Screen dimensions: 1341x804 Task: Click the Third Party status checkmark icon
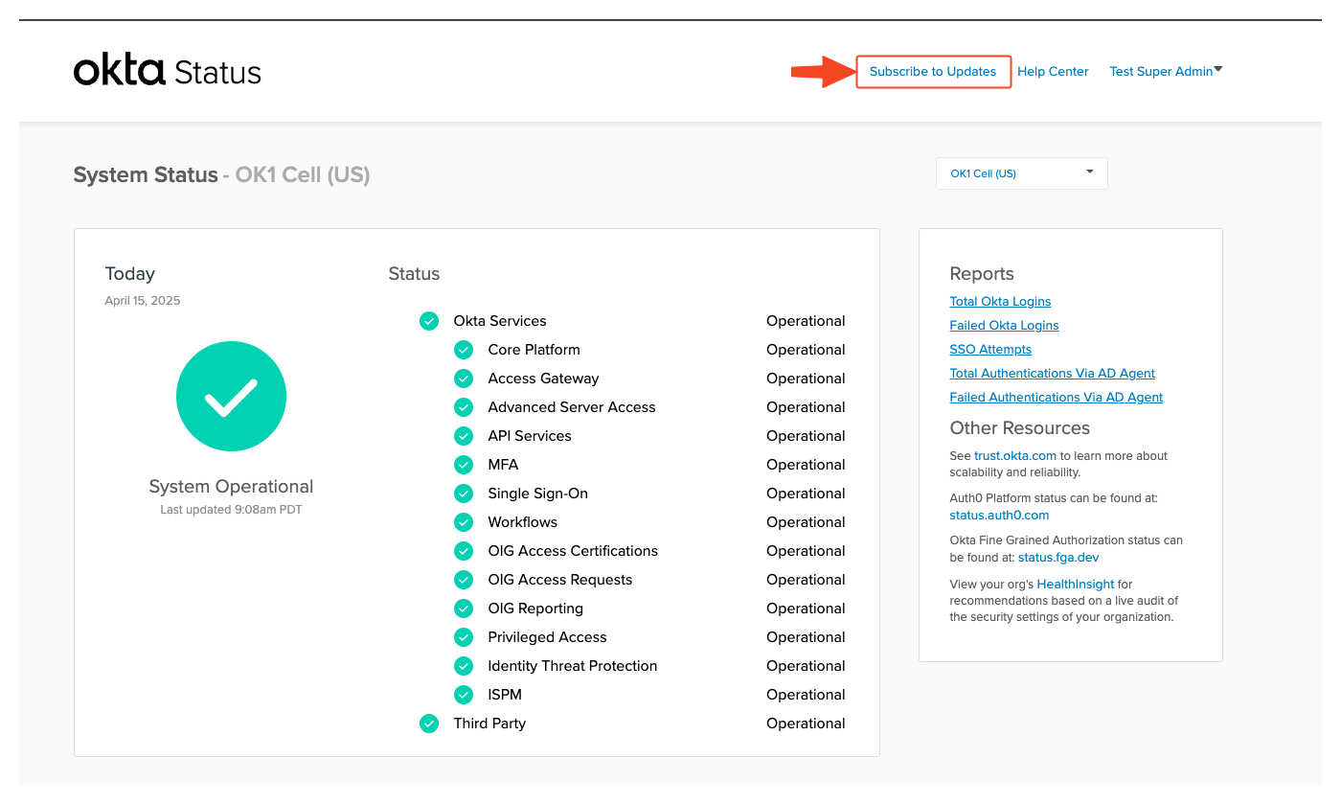tap(429, 724)
